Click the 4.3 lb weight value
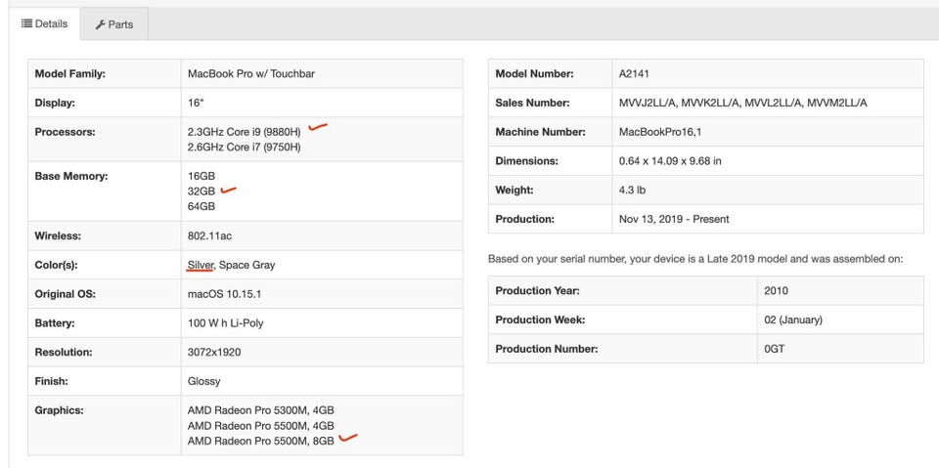Image resolution: width=939 pixels, height=468 pixels. coord(632,191)
